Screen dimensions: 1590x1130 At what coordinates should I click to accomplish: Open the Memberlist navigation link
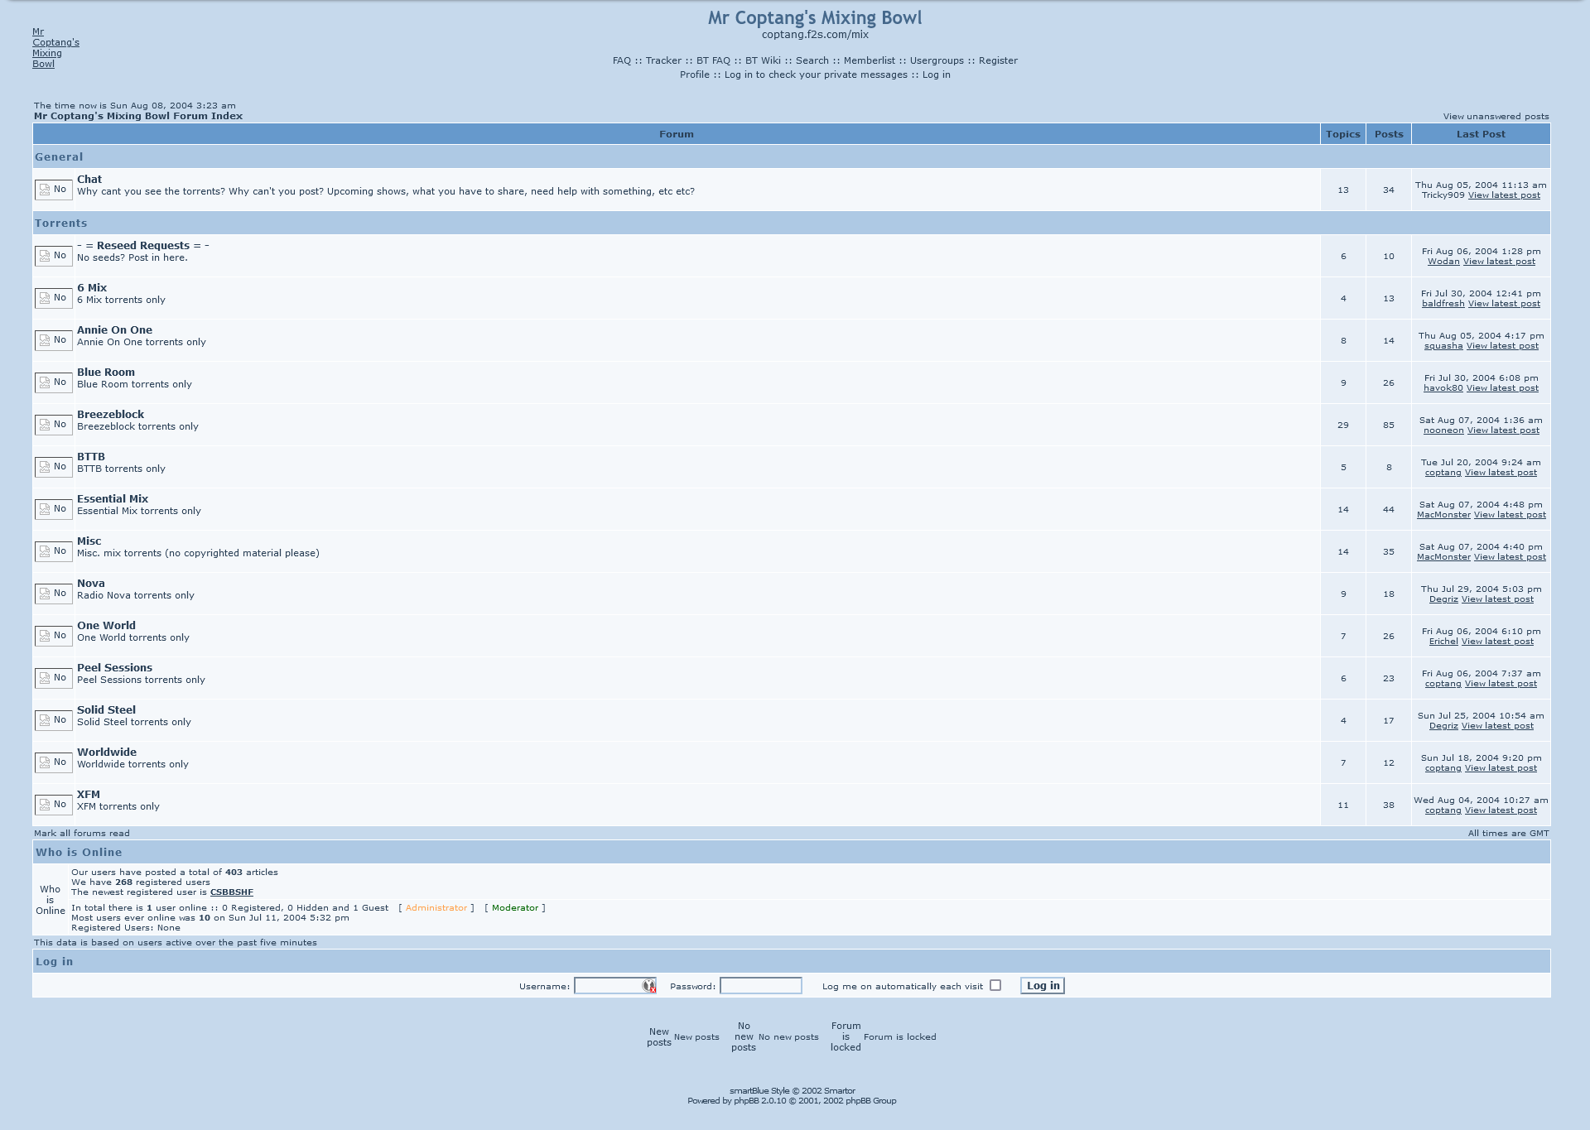[869, 60]
